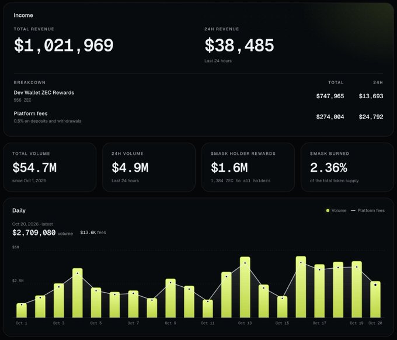Click the daily volume figure $2,709,080
Screen dimensions: 397x340
pos(34,233)
